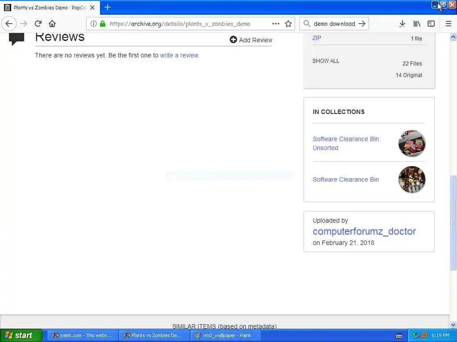
Task: Open the Downloads panel
Action: [x=402, y=24]
